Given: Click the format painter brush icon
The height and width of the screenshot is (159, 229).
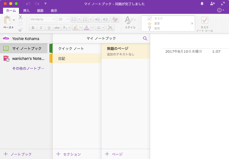Looking at the screenshot, I should 20,30.
